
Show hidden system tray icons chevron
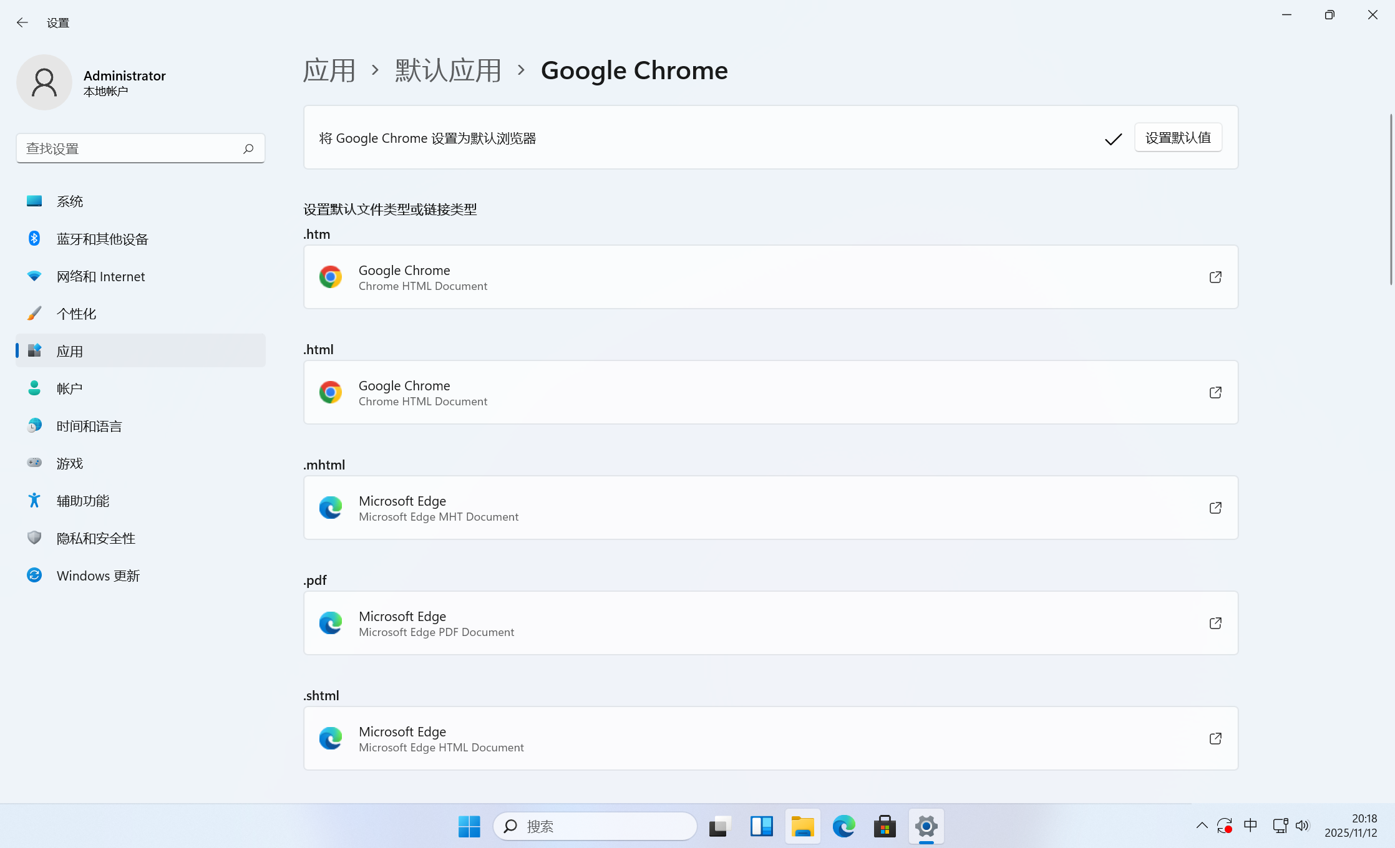(1202, 826)
